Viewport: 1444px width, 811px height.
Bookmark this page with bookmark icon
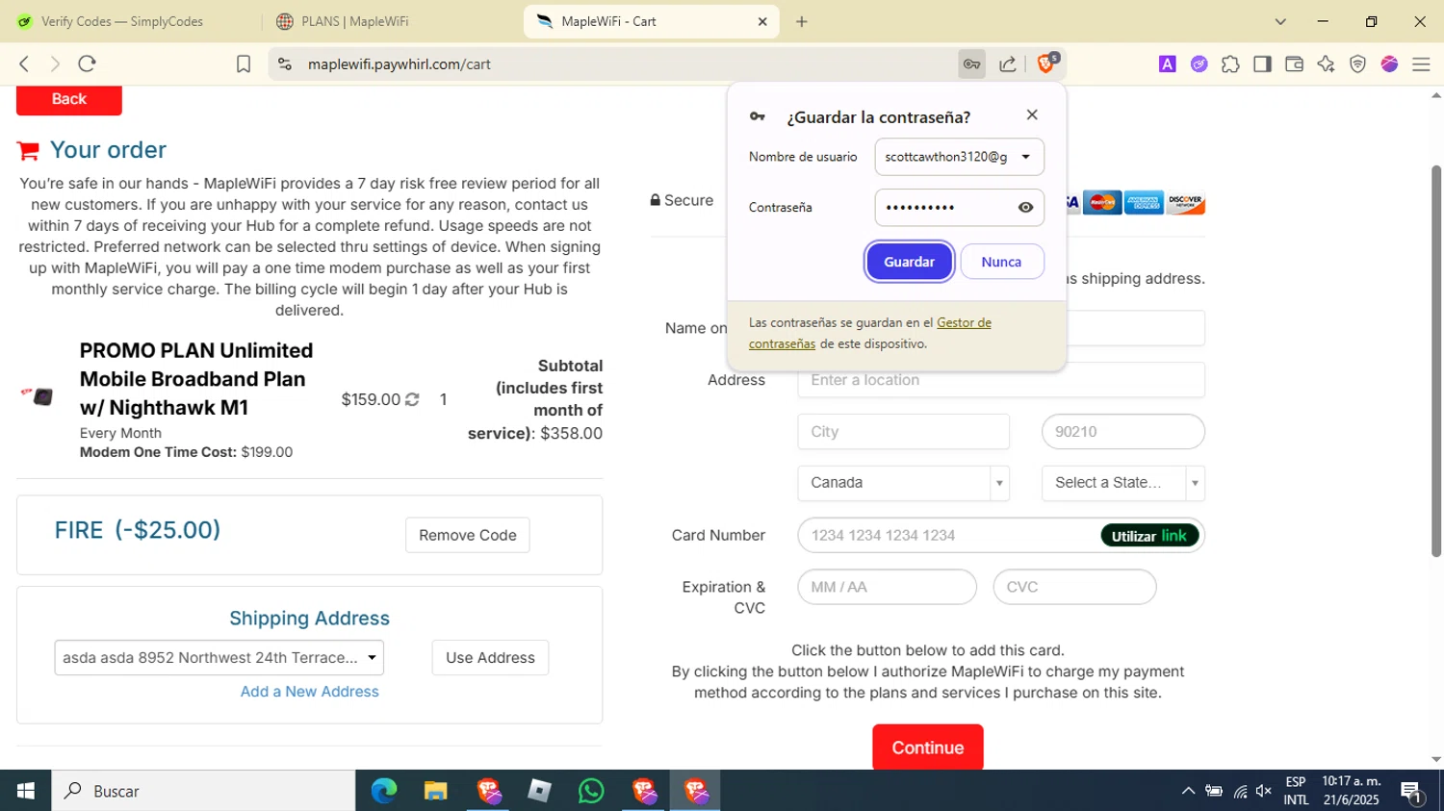pyautogui.click(x=244, y=63)
